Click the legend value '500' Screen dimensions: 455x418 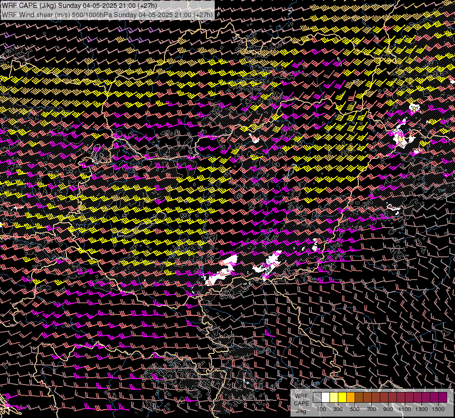pos(355,409)
